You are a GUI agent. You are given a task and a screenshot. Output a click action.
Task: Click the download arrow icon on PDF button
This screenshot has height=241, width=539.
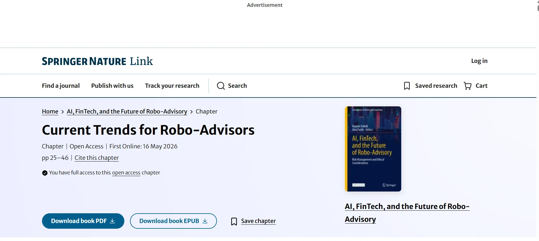pos(112,221)
